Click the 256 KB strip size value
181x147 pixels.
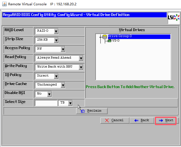[x=42, y=40]
